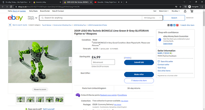Open LEGO Complete Sets & Packs breadcrumb
Screen dimensions: 205x110
pos(97,25)
